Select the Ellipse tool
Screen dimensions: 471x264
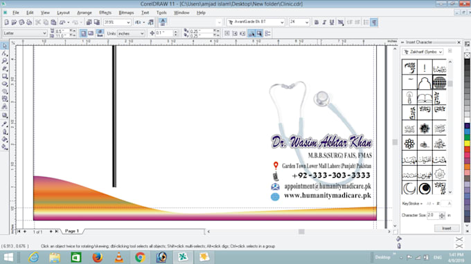coord(5,84)
